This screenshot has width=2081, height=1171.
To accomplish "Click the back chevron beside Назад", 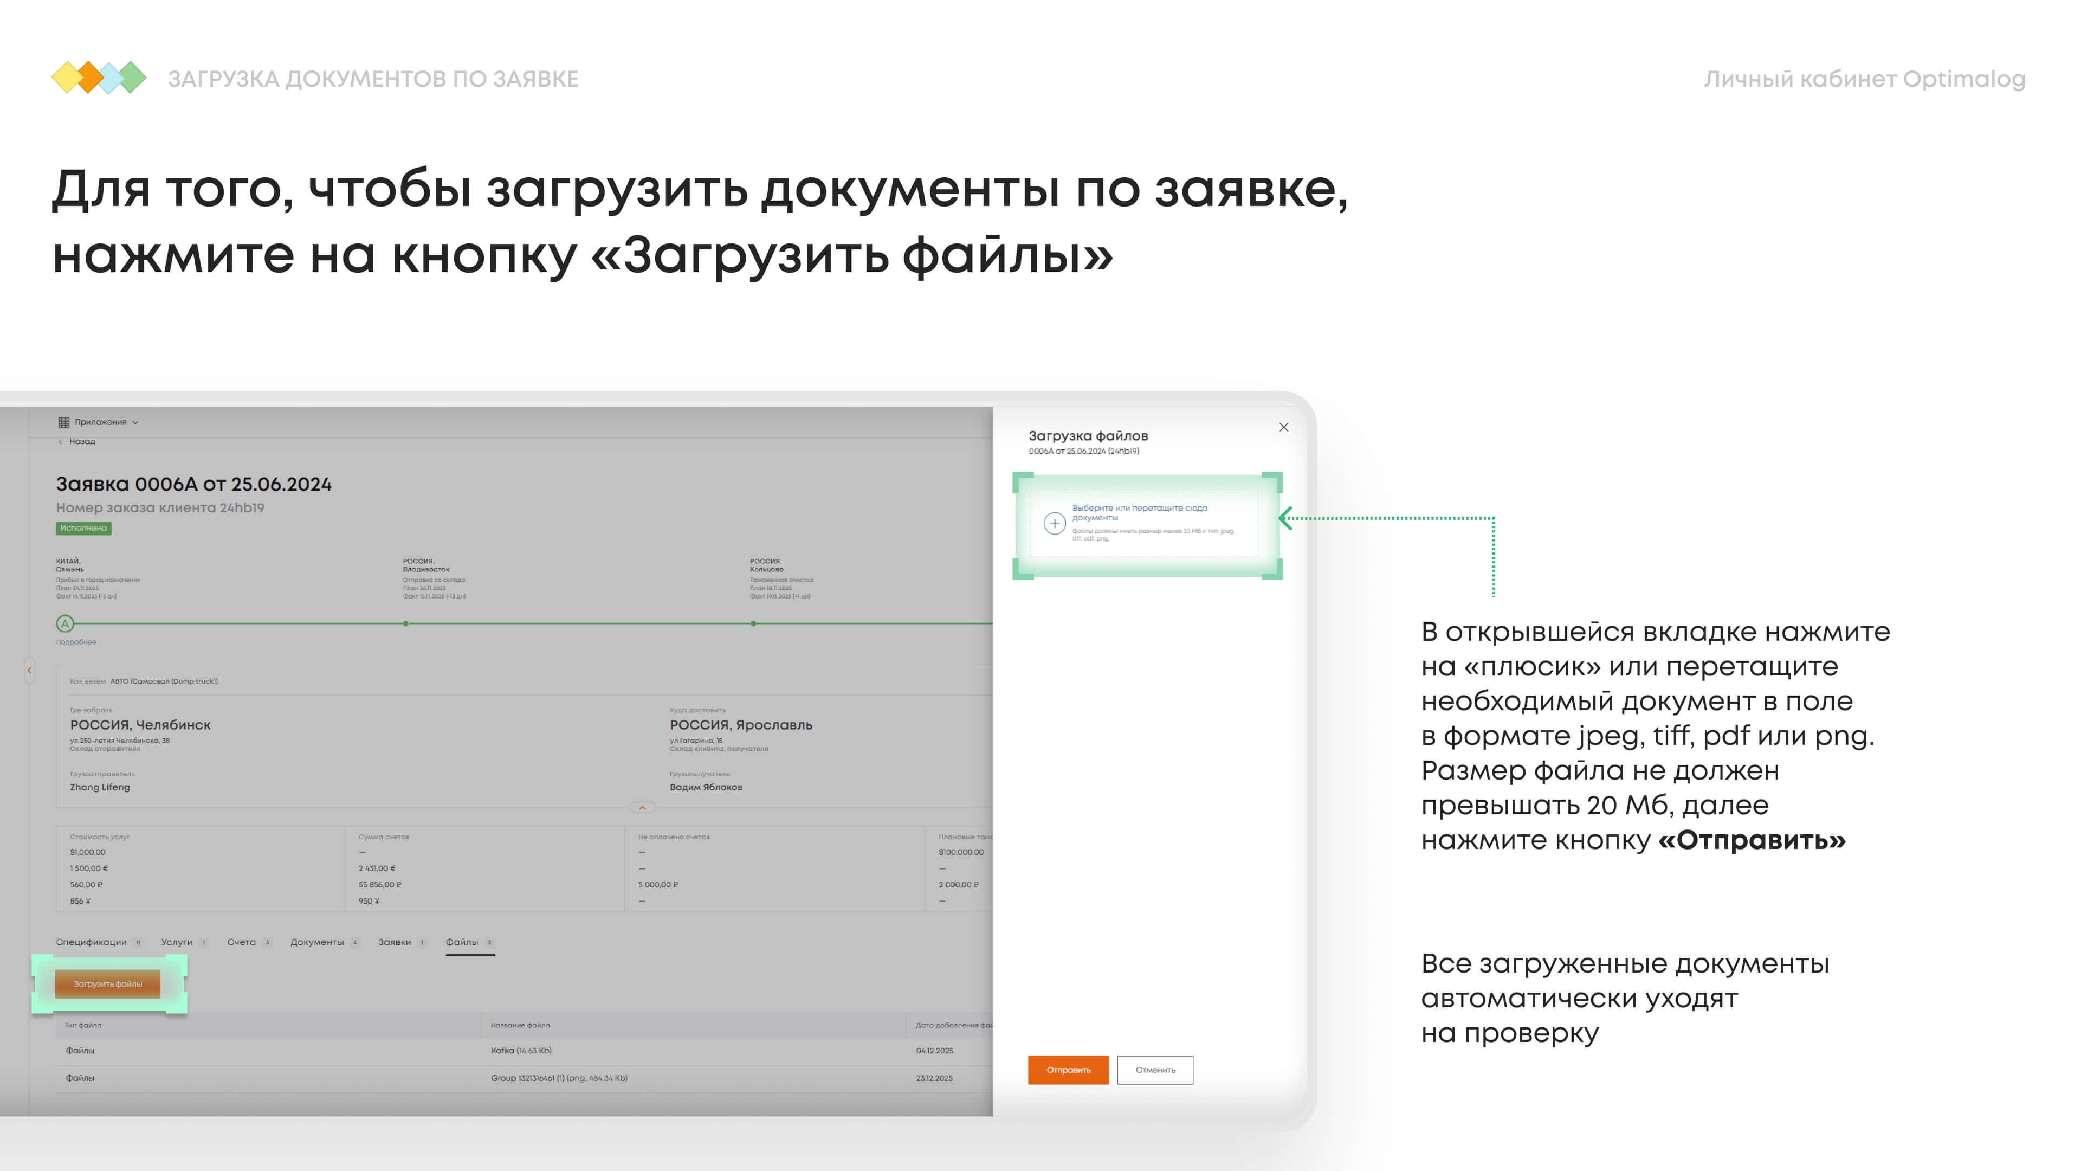I will click(x=61, y=441).
